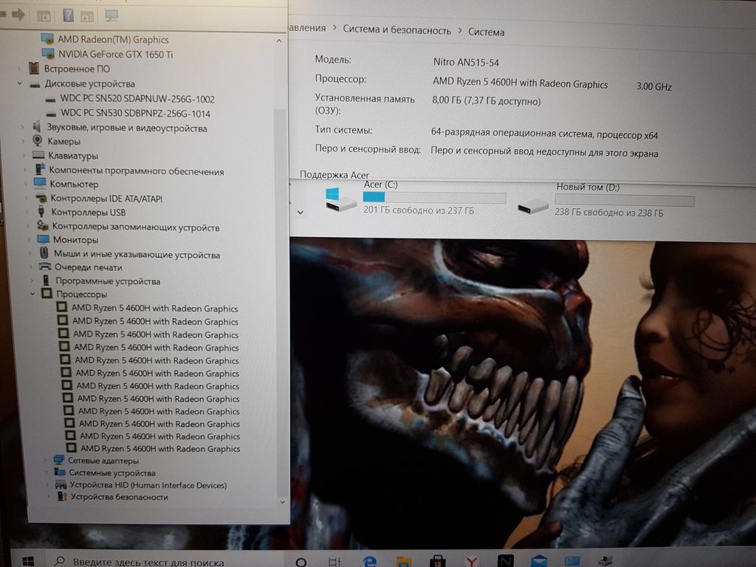Open the breadcrumb chevron before Система и безопасность
This screenshot has width=756, height=567.
click(334, 28)
